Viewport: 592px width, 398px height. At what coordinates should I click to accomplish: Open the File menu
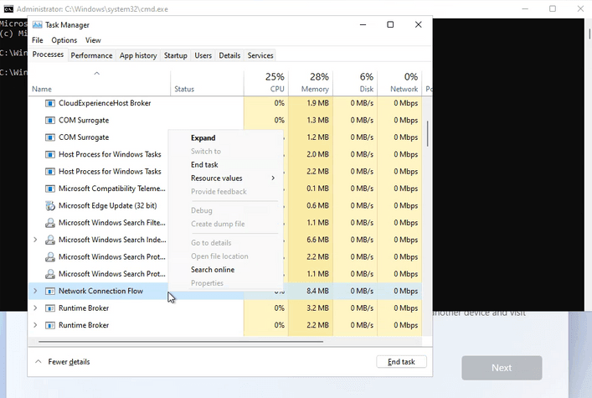[x=38, y=40]
